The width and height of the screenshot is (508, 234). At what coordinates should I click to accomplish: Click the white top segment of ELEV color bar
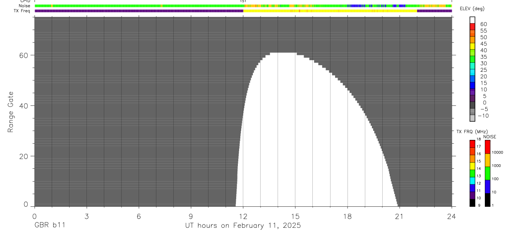[472, 20]
